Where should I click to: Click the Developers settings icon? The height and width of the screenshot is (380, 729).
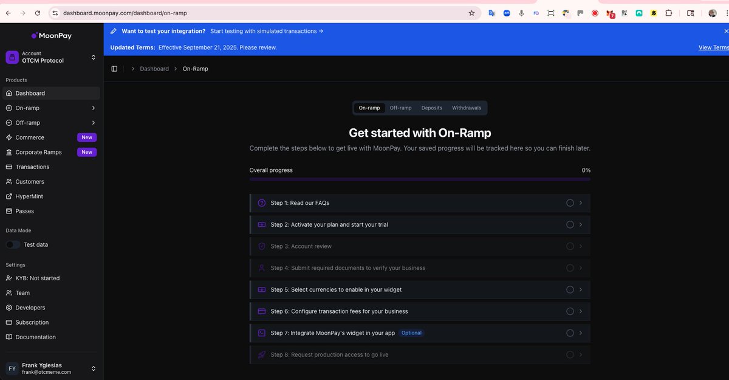click(9, 308)
